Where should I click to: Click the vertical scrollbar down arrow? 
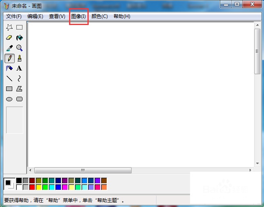257,163
